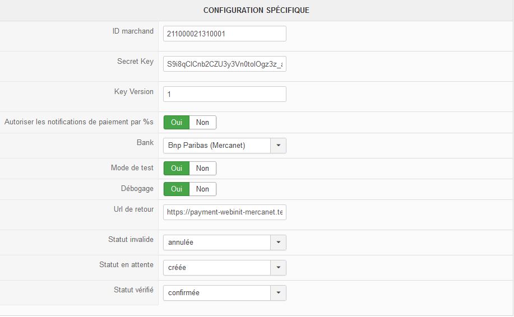Expand the Statut vérifié dropdown arrow
Image resolution: width=514 pixels, height=317 pixels.
(279, 293)
